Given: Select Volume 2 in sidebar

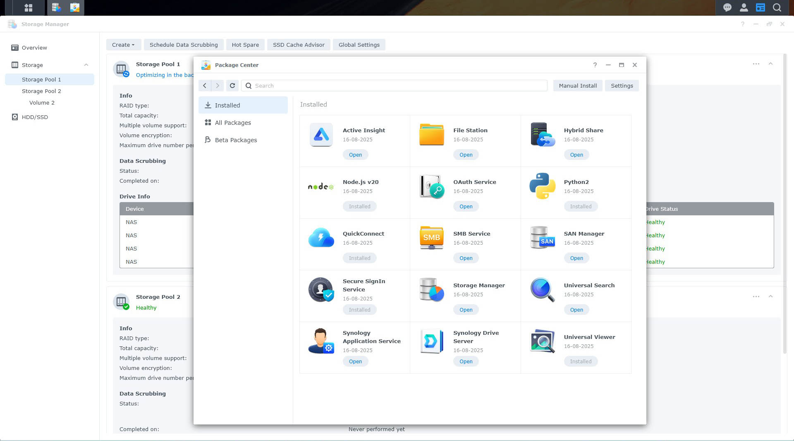Looking at the screenshot, I should [50, 103].
